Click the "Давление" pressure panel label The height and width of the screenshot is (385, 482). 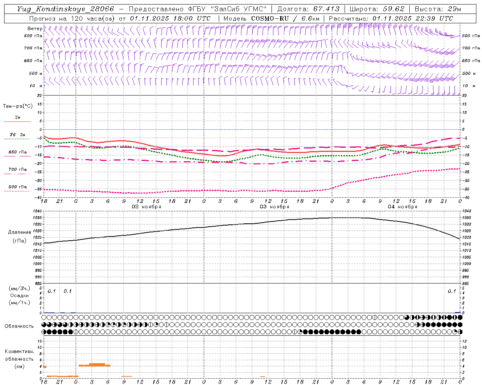(x=20, y=232)
